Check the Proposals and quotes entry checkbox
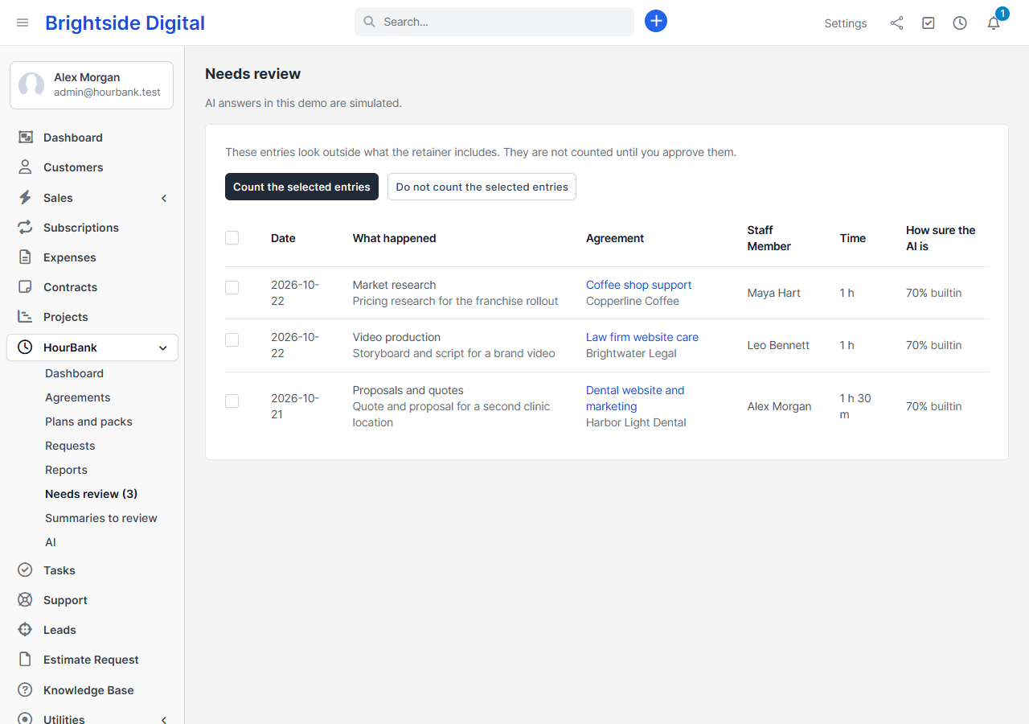Screen dimensions: 1029x724 point(232,401)
